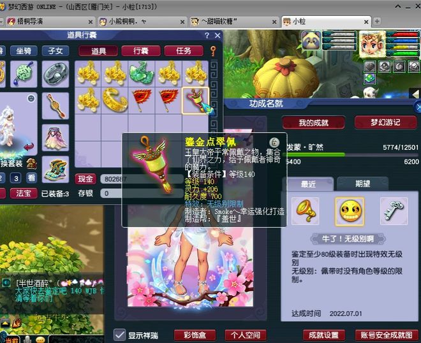
Task: Select the pink dress armor slot
Action: pos(55,138)
